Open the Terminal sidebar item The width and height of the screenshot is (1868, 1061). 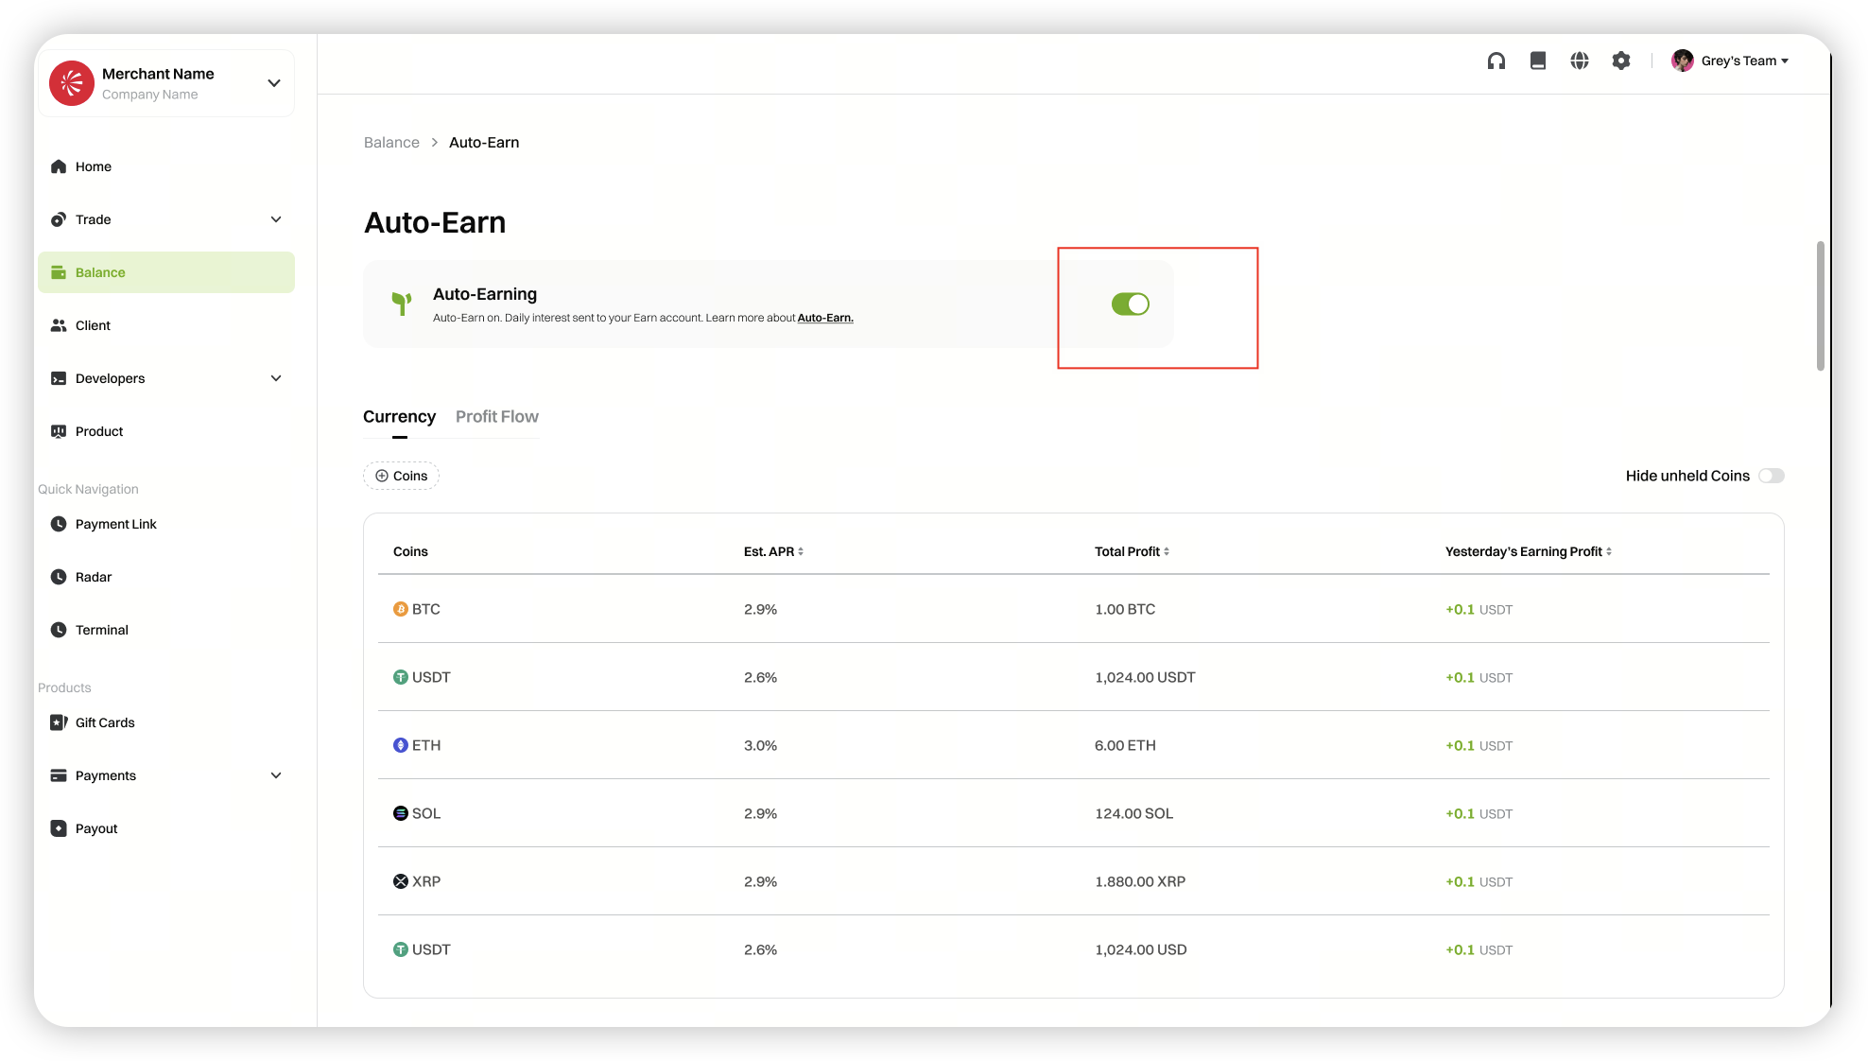[x=101, y=630]
